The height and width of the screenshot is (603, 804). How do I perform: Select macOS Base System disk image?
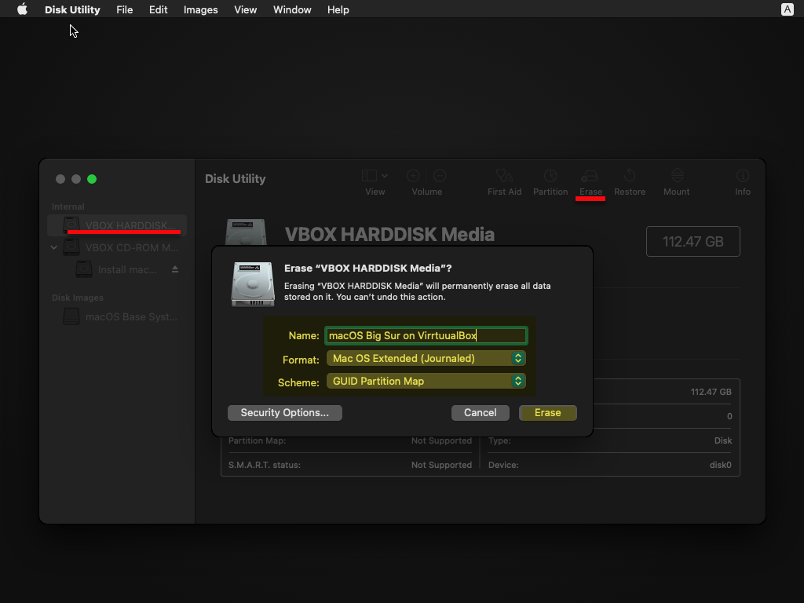[x=117, y=316]
